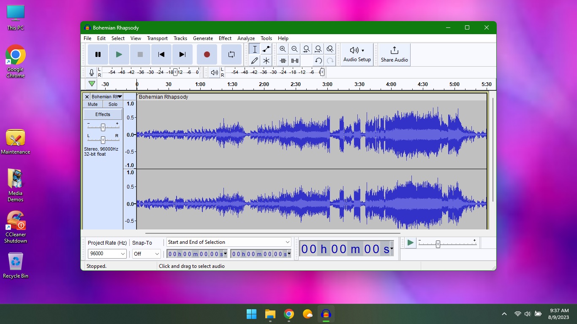Open the Start and End of Selection dropdown

tap(229, 242)
